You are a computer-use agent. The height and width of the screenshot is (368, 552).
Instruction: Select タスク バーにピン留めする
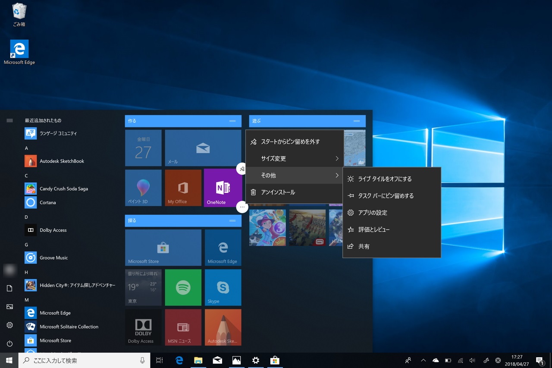tap(392, 196)
